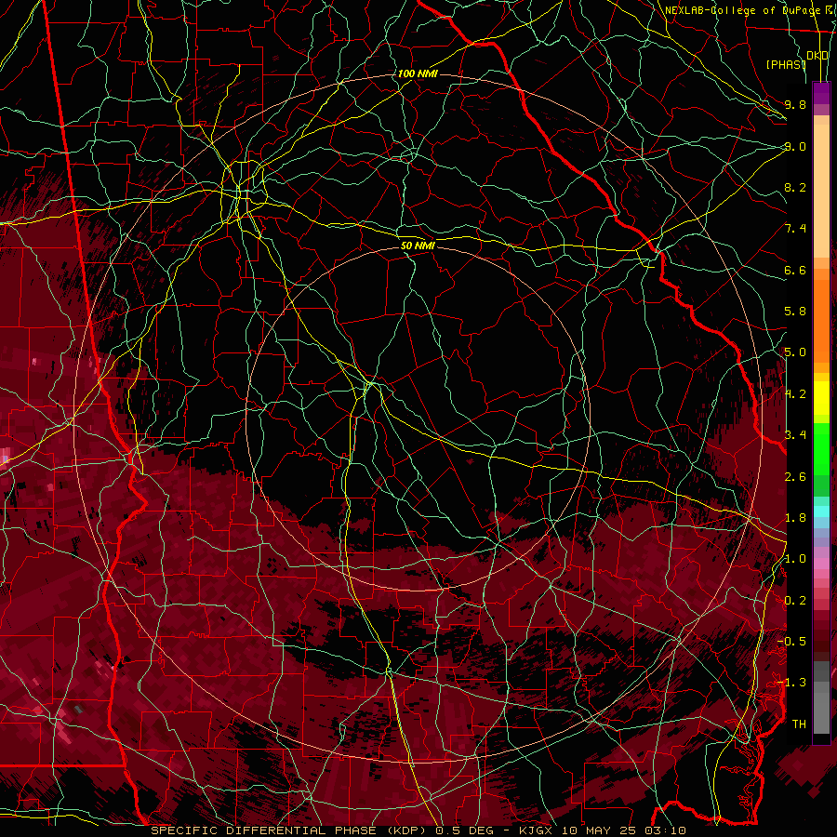This screenshot has width=837, height=837.
Task: Click the TH threshold label on scale
Action: (799, 724)
